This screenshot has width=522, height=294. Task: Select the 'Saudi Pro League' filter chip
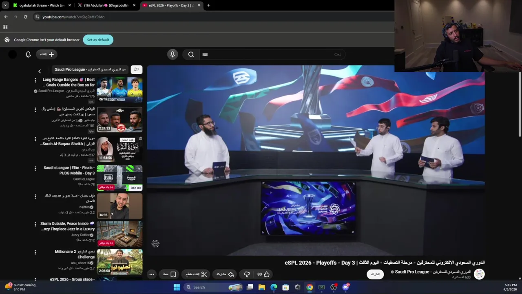(90, 69)
